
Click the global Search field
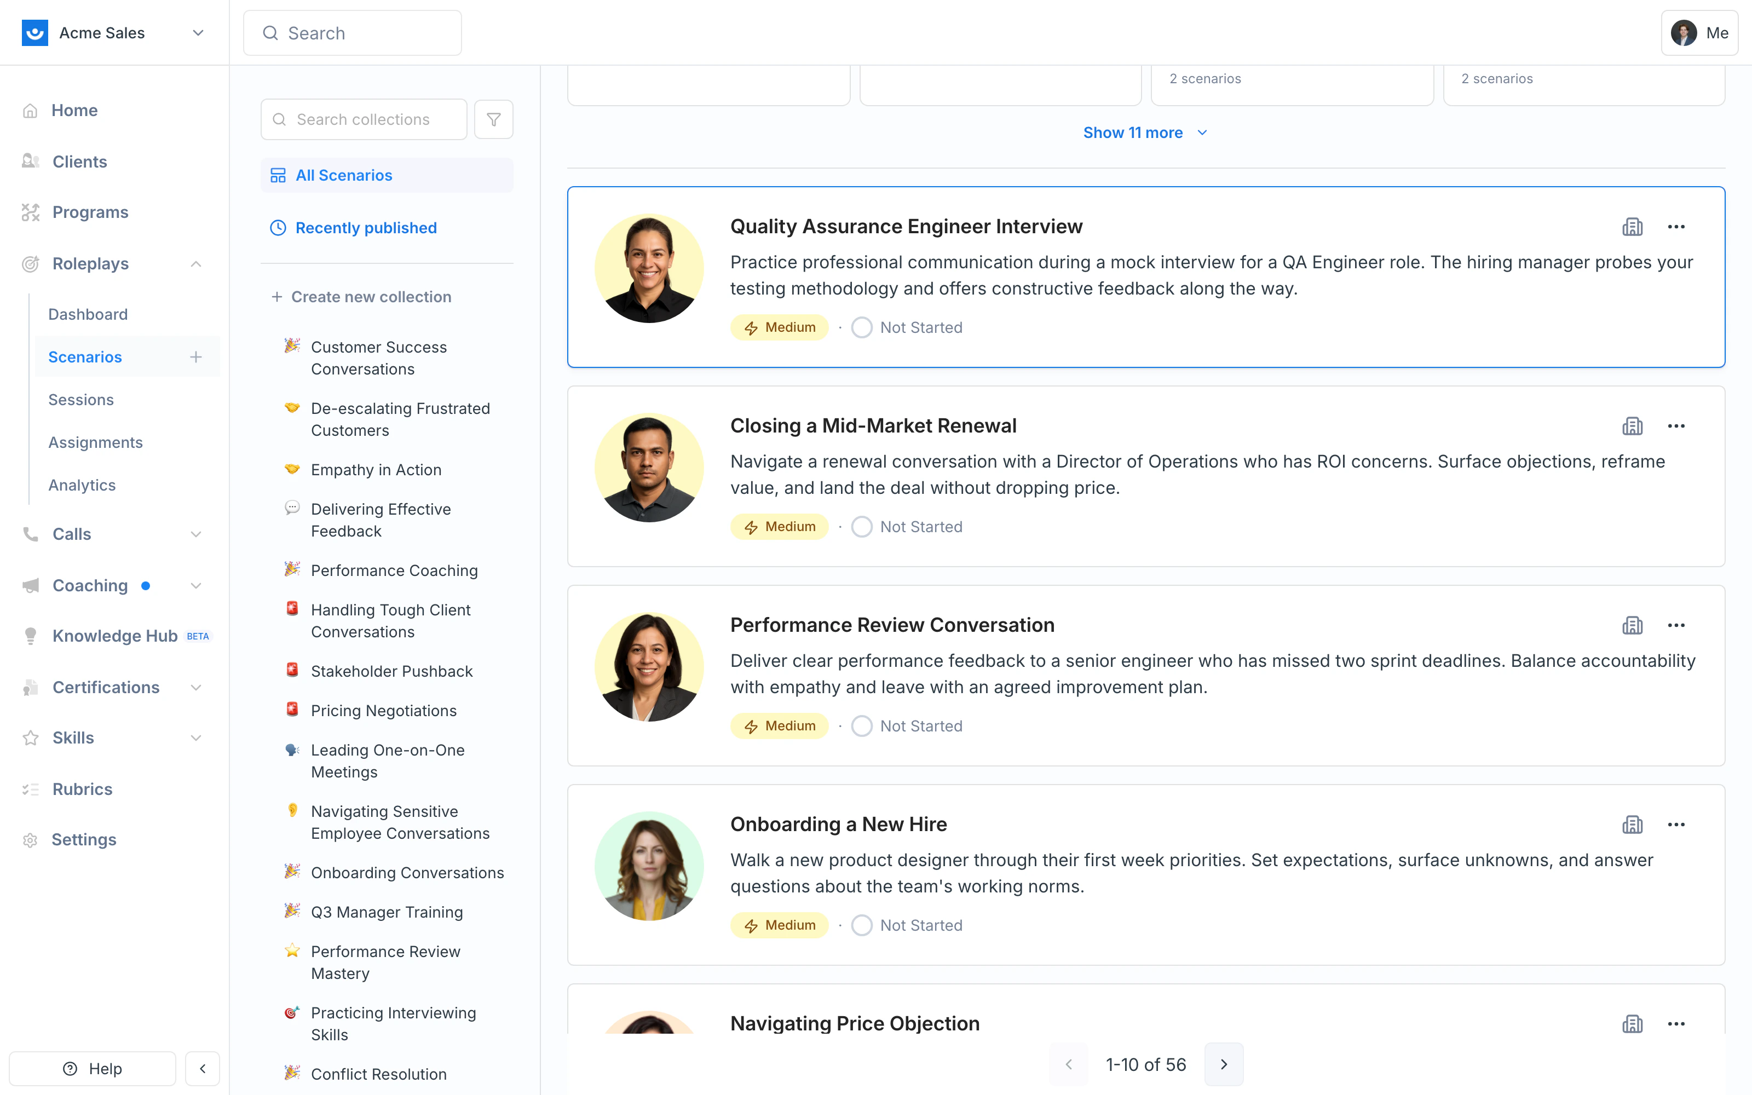[x=353, y=33]
